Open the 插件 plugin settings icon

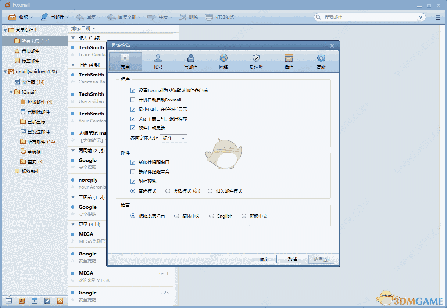tap(289, 61)
